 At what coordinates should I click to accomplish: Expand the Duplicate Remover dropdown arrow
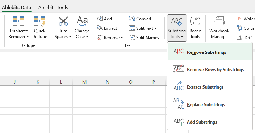(x=28, y=37)
